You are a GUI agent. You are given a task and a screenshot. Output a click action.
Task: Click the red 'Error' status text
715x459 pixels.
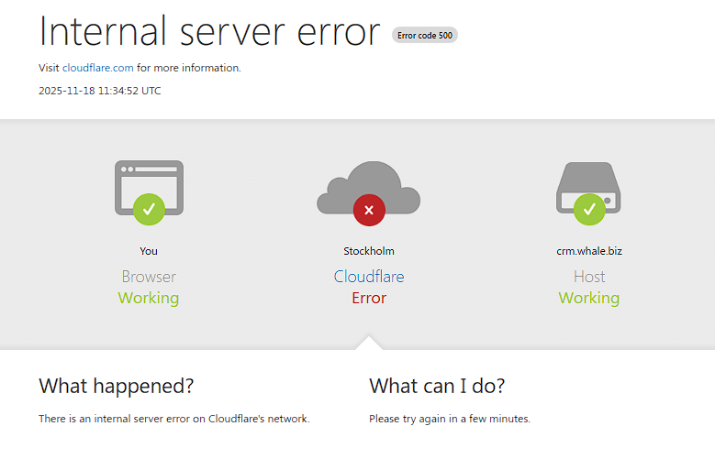click(x=369, y=298)
